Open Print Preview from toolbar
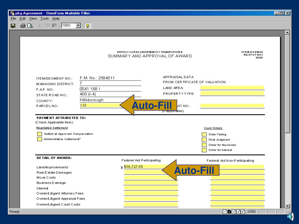Image resolution: width=299 pixels, height=224 pixels. pos(30,26)
